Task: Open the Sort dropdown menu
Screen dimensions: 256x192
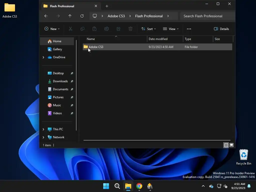Action: tap(148, 29)
